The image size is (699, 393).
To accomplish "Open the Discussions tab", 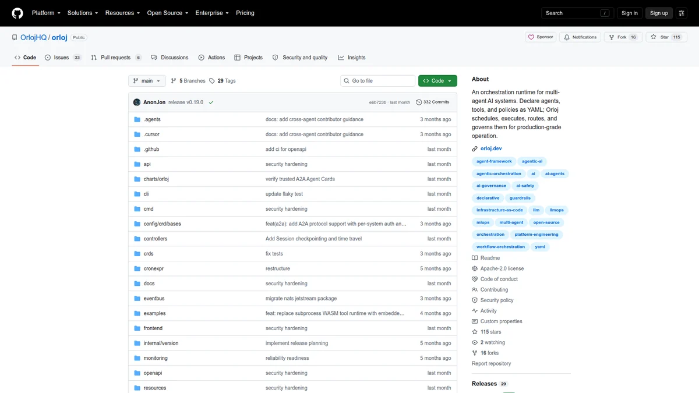I will click(x=170, y=58).
